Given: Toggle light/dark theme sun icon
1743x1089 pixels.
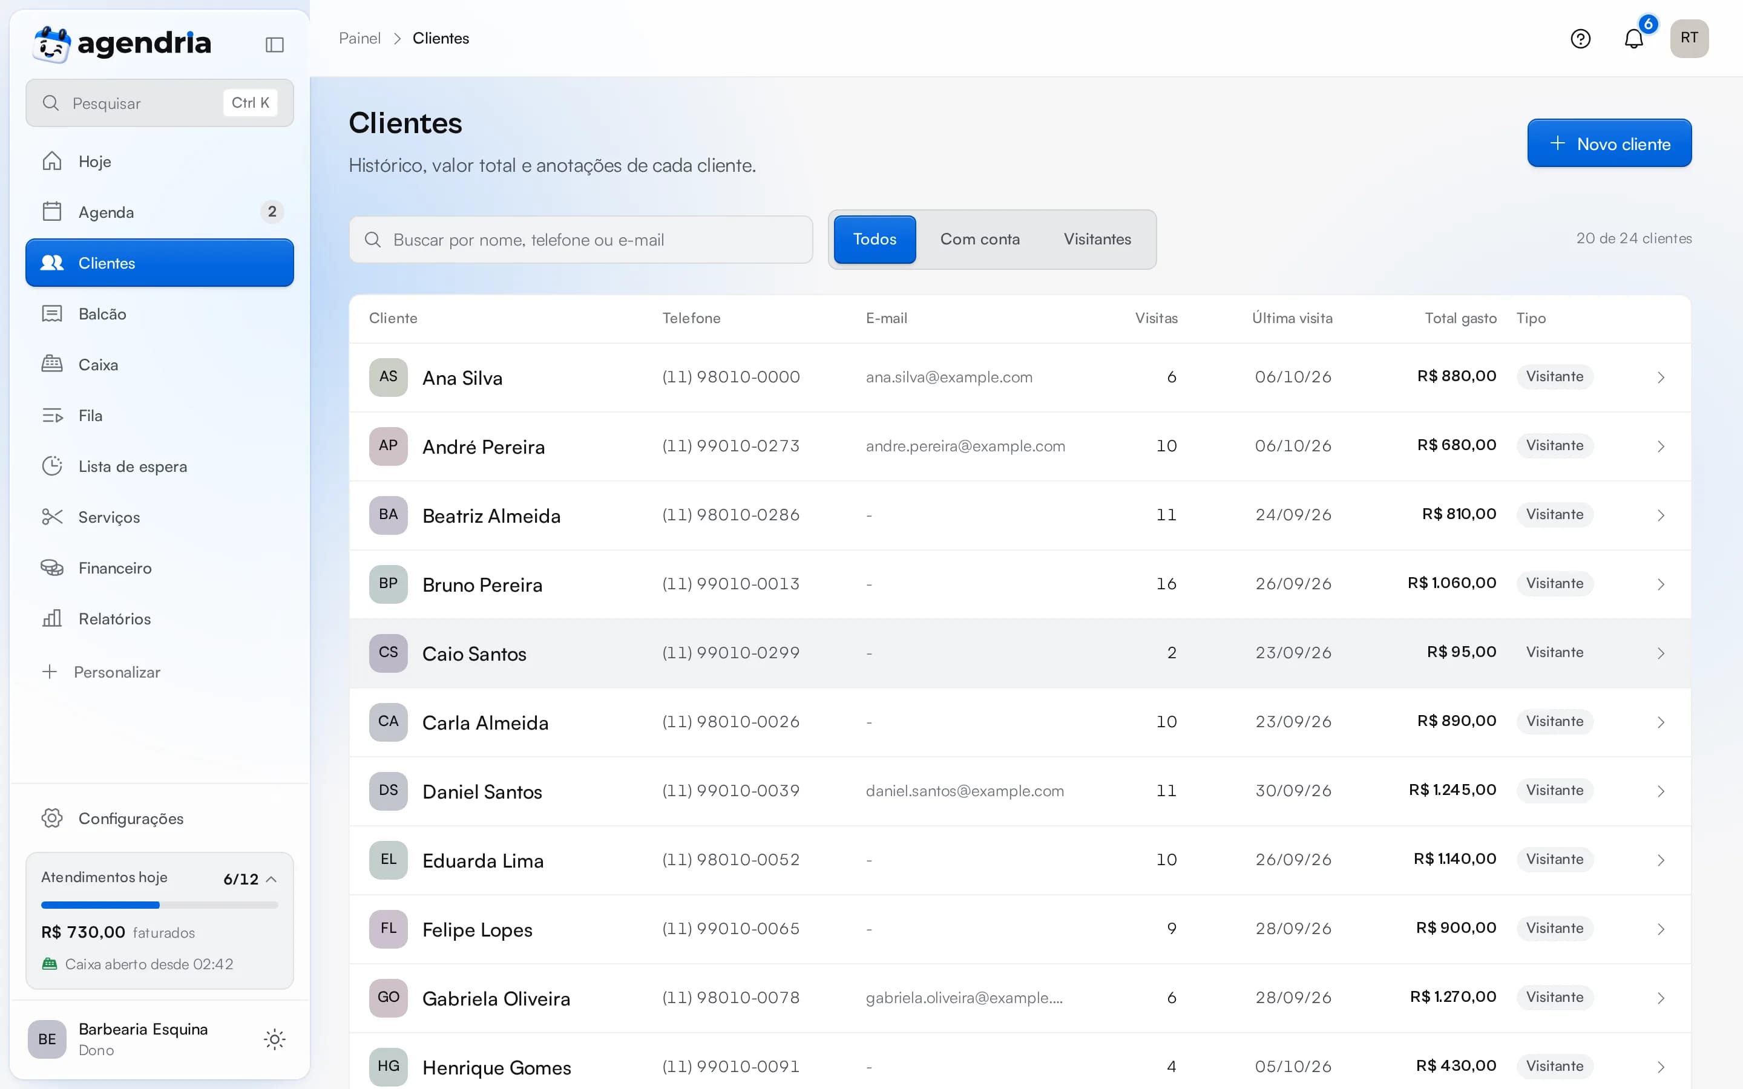Looking at the screenshot, I should (274, 1039).
